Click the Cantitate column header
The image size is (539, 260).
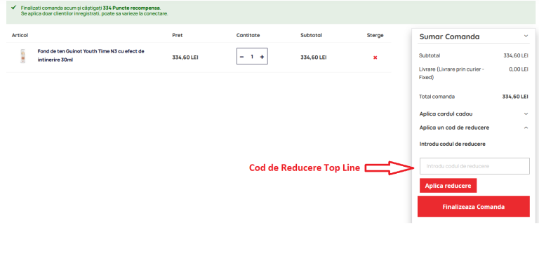coord(248,35)
